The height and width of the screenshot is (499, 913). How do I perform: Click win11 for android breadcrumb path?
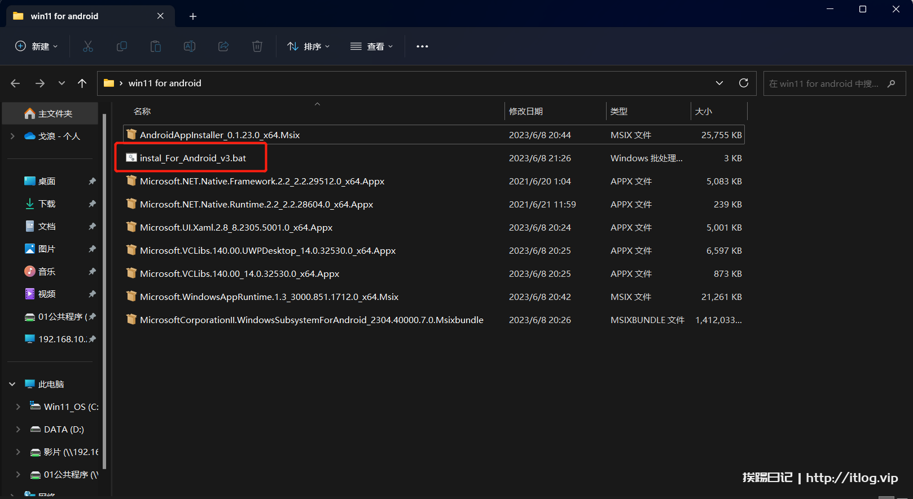(165, 83)
